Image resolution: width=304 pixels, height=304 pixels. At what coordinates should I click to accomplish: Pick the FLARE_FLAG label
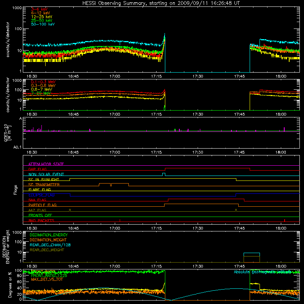(x=40, y=190)
